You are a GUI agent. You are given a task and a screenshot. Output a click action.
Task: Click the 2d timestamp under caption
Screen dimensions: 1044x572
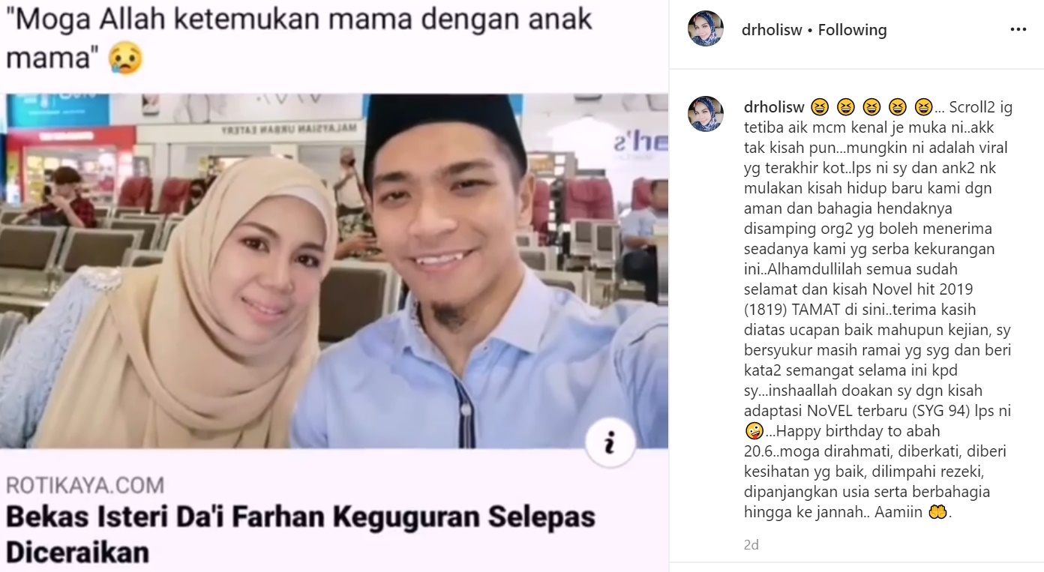coord(751,545)
